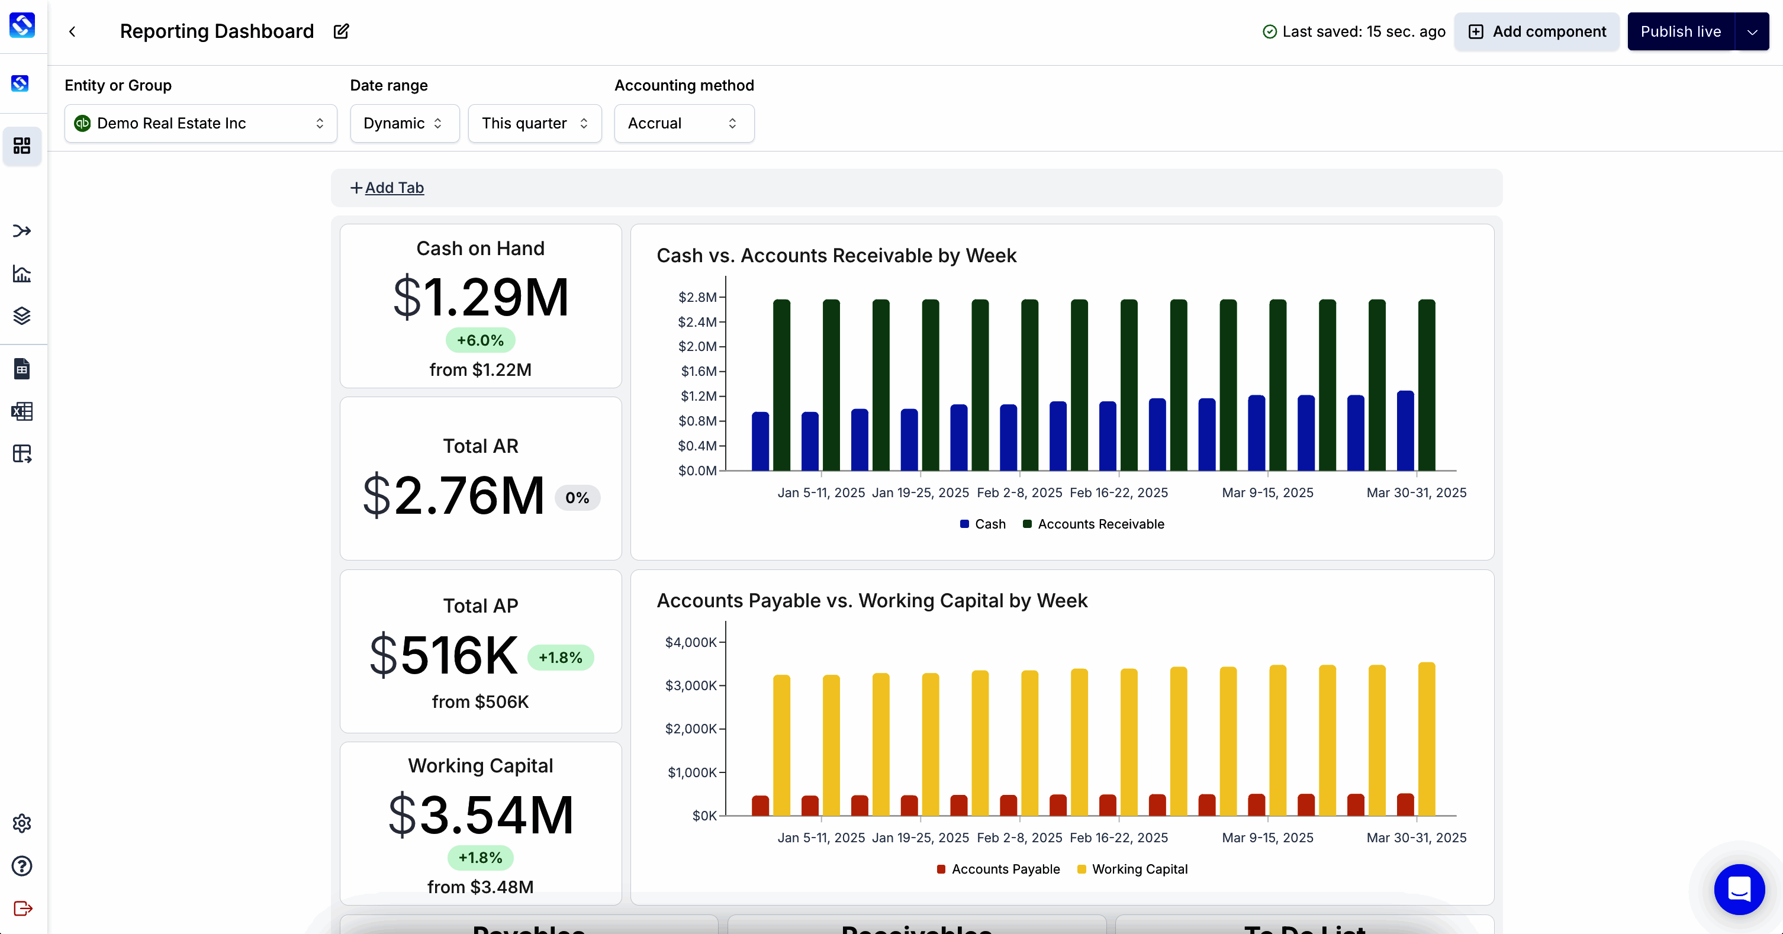Open the settings gear icon in sidebar
The image size is (1783, 934).
pyautogui.click(x=22, y=823)
